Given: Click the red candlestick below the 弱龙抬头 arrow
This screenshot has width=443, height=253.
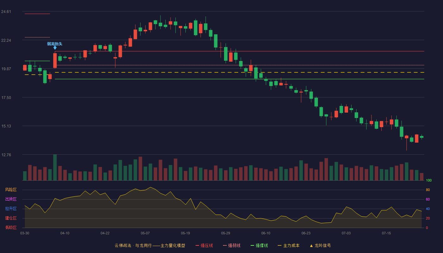Looking at the screenshot, I should pos(55,60).
